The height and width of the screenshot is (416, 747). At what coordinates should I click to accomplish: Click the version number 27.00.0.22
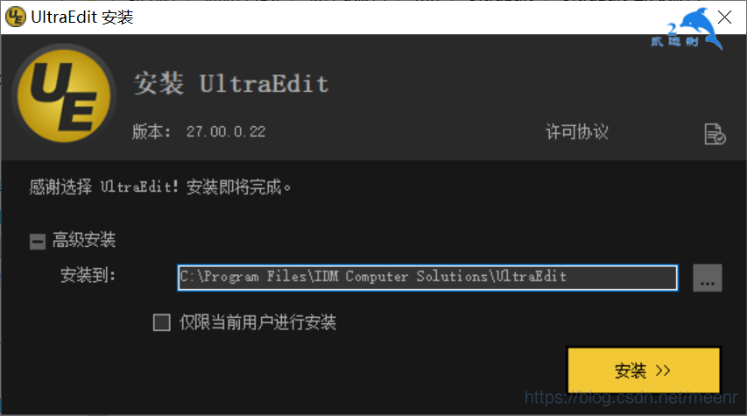(226, 131)
